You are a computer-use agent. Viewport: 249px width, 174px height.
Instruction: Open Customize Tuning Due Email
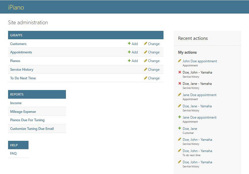(32, 129)
